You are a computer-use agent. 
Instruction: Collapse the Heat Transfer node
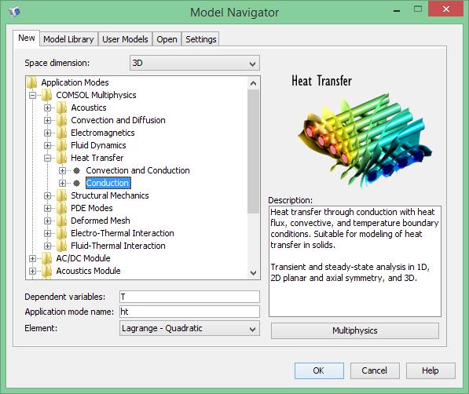click(x=47, y=158)
